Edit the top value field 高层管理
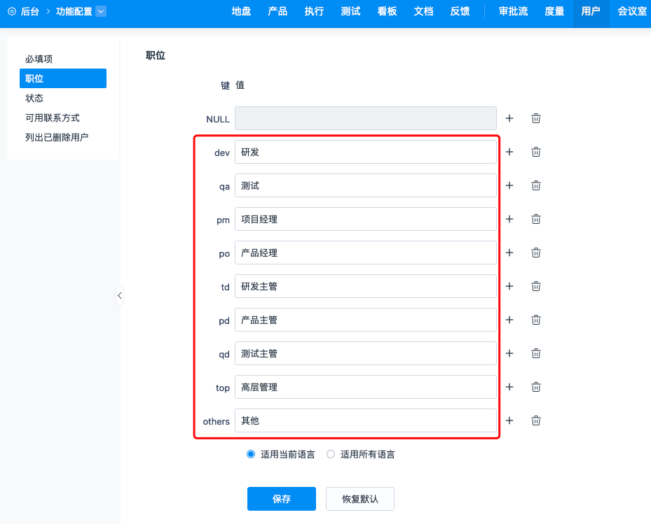 366,387
